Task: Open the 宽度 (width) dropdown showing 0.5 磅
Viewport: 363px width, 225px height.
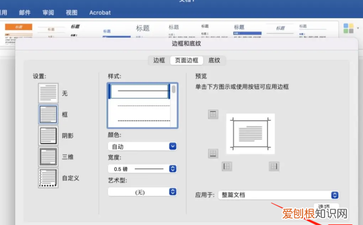Action: click(142, 169)
